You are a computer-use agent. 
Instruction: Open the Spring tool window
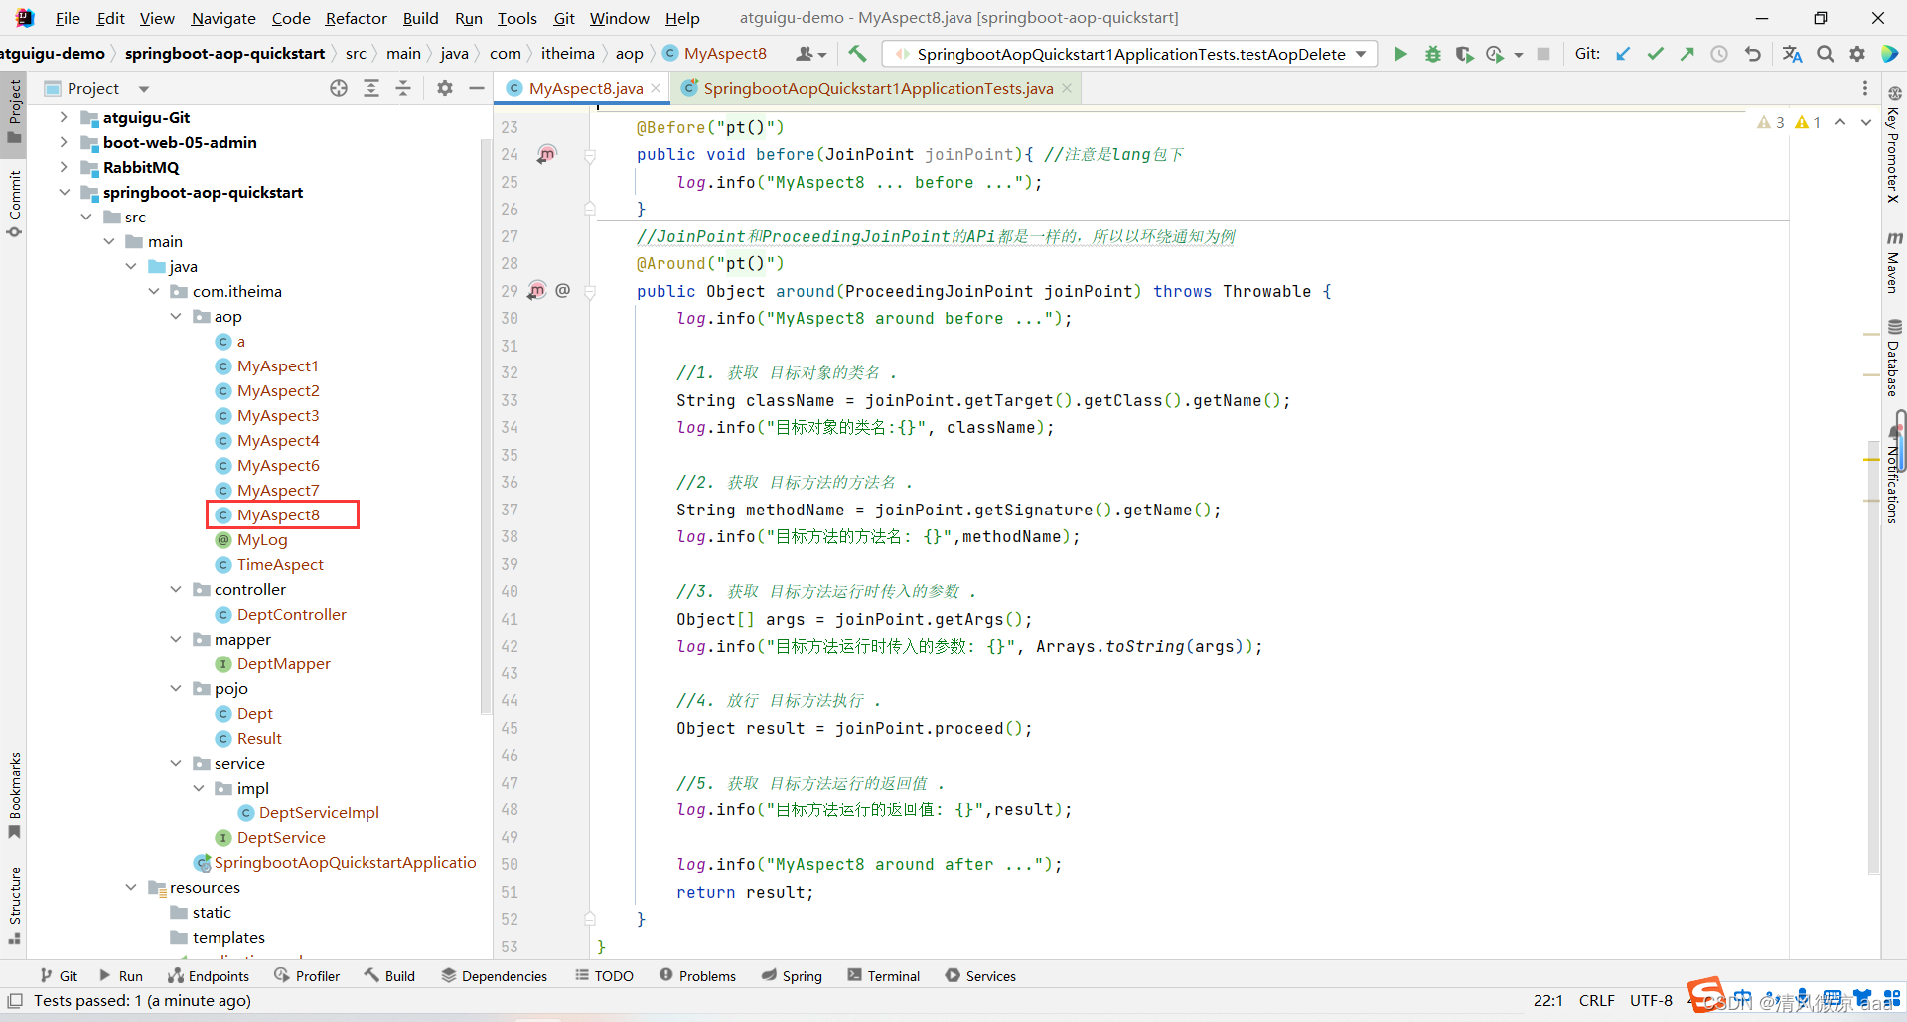pos(792,976)
